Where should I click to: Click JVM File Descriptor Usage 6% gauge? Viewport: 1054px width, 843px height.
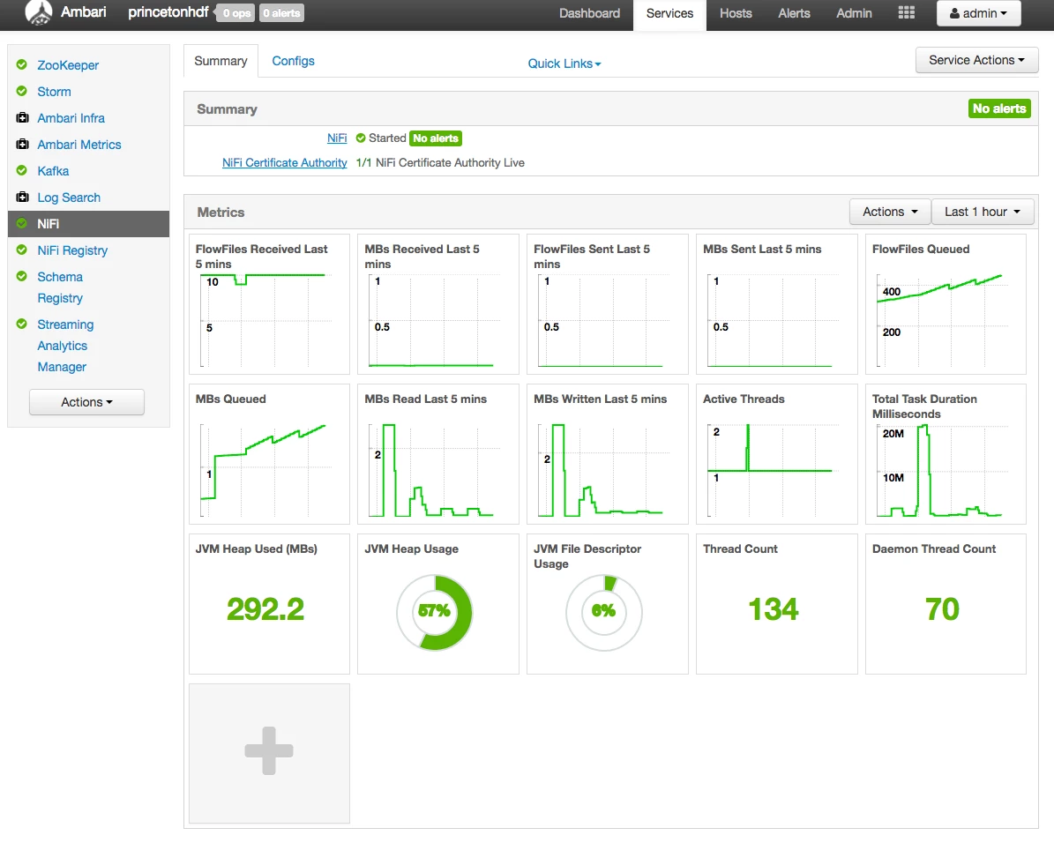click(x=603, y=612)
